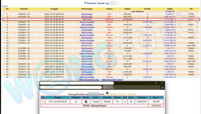
Task: Click the Saldo column header
Action: (x=170, y=9)
